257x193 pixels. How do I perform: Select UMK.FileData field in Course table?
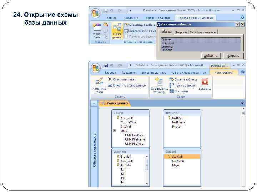[134, 135]
